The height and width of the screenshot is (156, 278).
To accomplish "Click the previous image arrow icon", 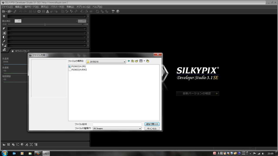I will [52, 11].
